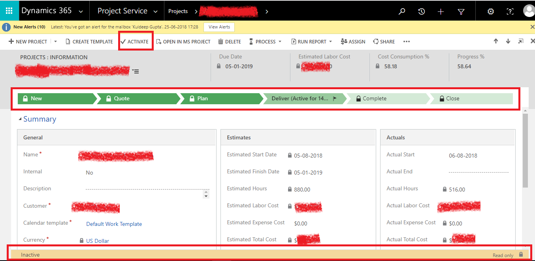Click the Share command

384,41
